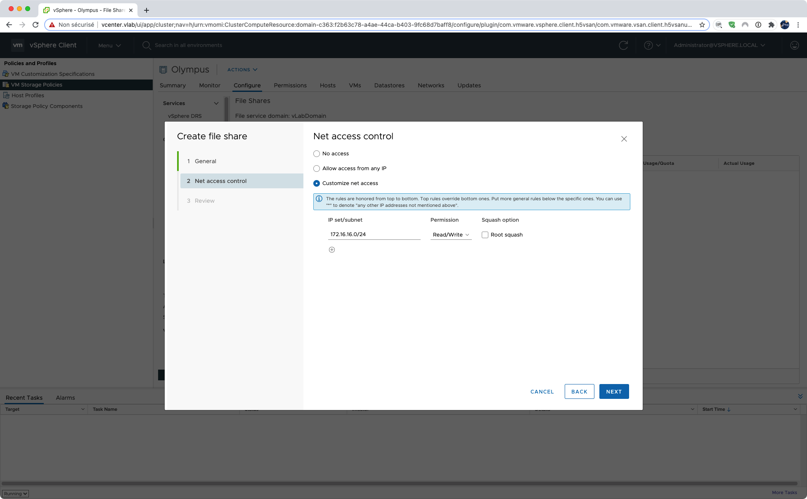Open browser extensions puzzle icon

point(771,25)
